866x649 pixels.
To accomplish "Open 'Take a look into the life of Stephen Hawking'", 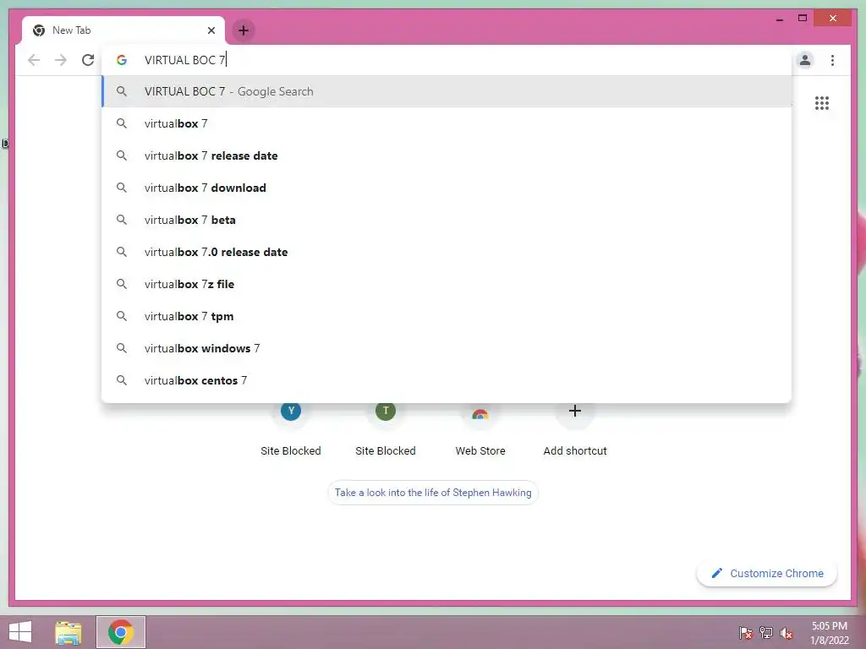I will coord(433,493).
